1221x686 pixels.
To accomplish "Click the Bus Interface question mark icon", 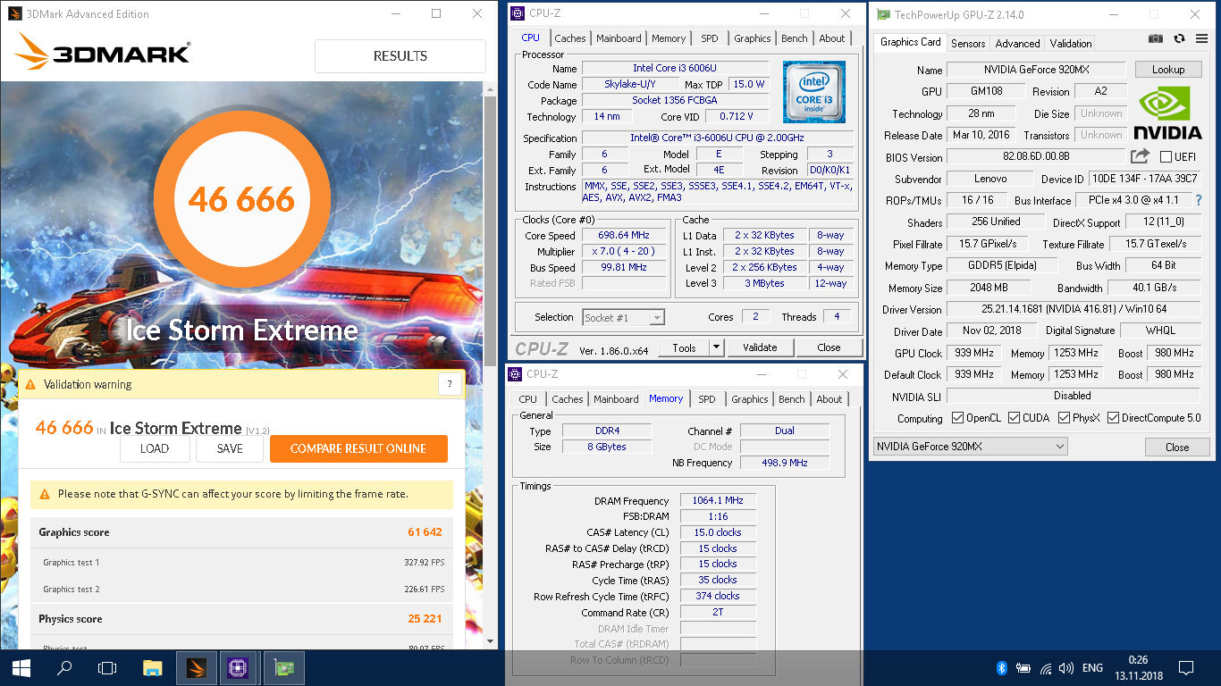I will click(1199, 200).
